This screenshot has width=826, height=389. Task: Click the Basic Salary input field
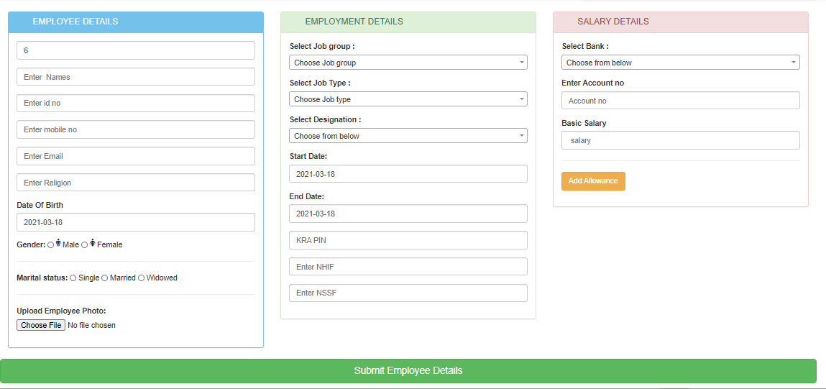(x=680, y=140)
